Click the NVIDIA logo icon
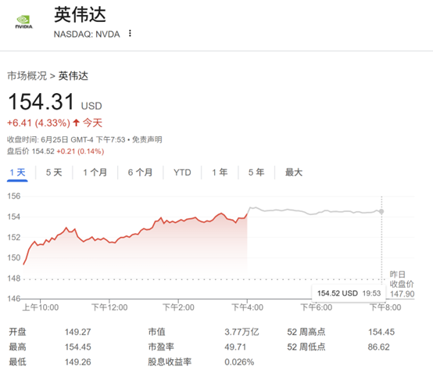Image resolution: width=433 pixels, height=370 pixels. coord(23,22)
